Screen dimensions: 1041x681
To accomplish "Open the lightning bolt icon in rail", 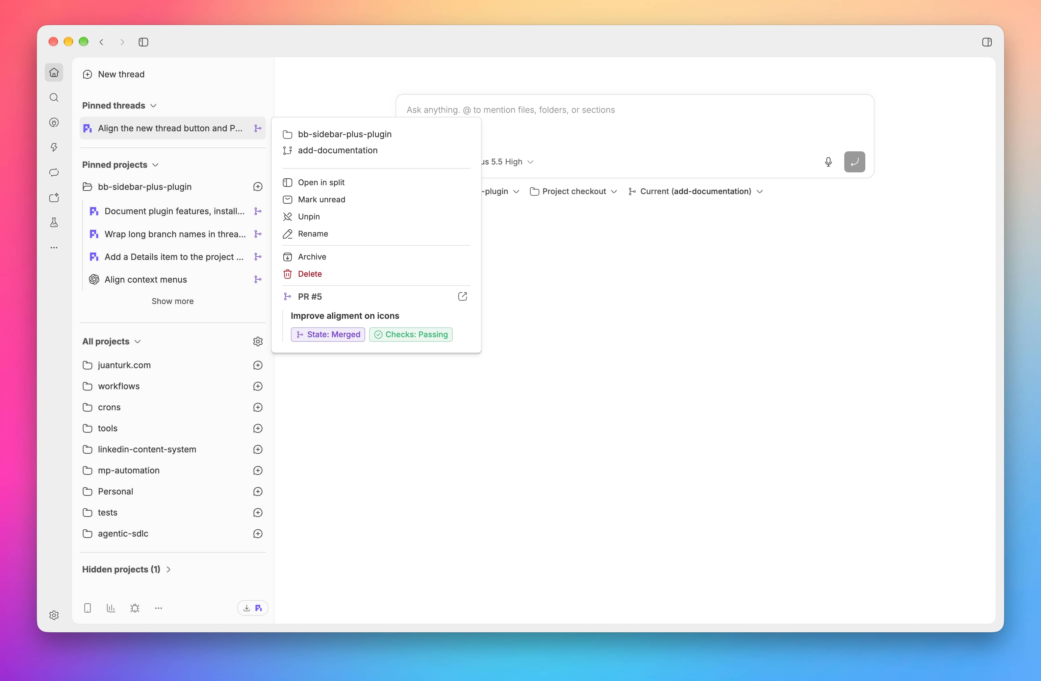I will 54,147.
